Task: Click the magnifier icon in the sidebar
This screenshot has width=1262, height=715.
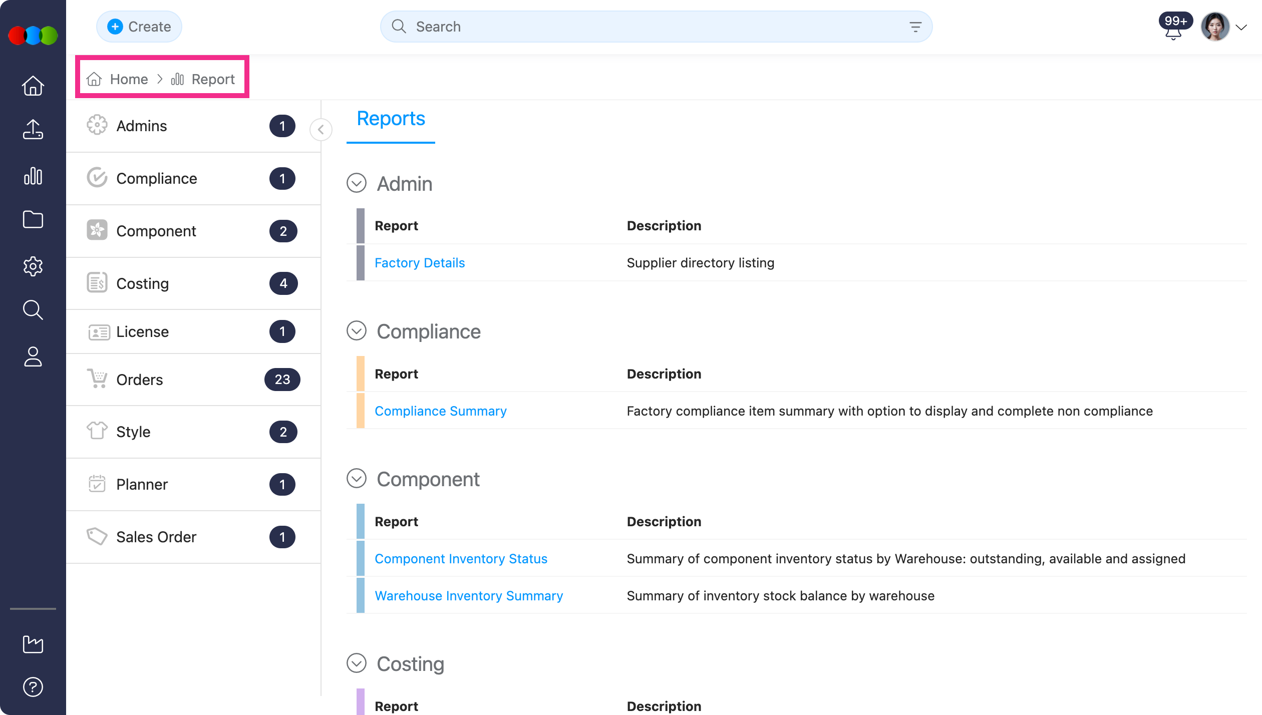Action: [33, 310]
